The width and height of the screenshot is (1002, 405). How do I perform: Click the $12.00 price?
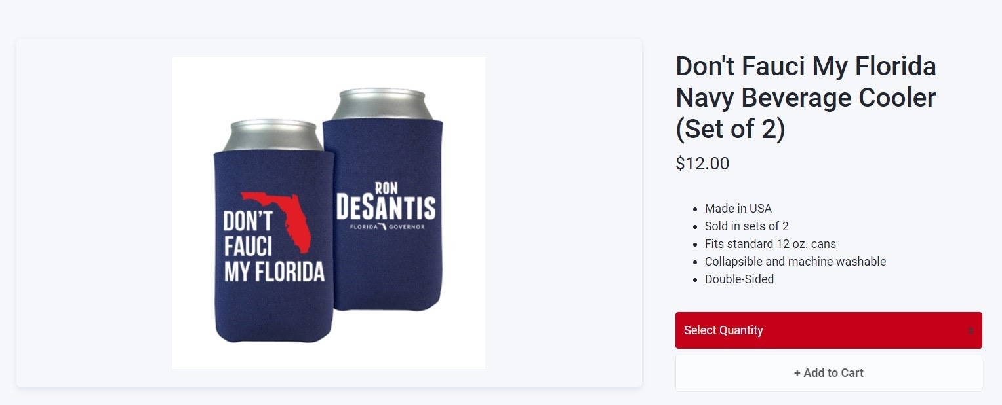coord(702,164)
